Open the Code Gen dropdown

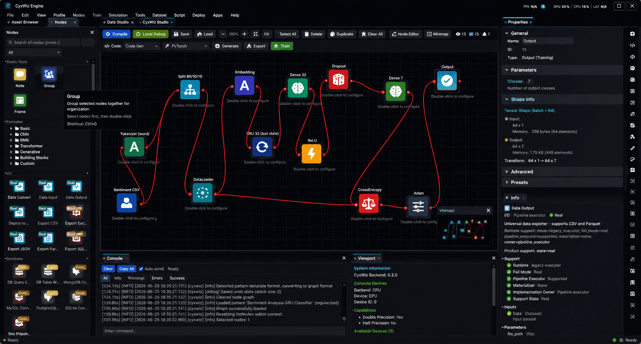[x=142, y=46]
